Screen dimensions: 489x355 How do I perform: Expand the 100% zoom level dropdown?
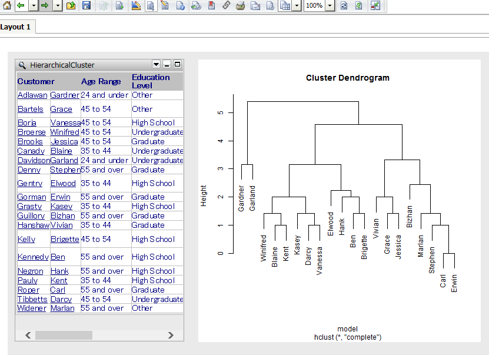pyautogui.click(x=330, y=5)
